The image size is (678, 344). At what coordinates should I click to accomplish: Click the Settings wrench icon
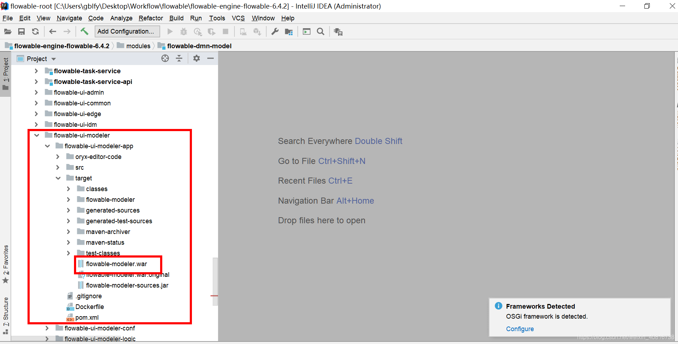pyautogui.click(x=274, y=32)
